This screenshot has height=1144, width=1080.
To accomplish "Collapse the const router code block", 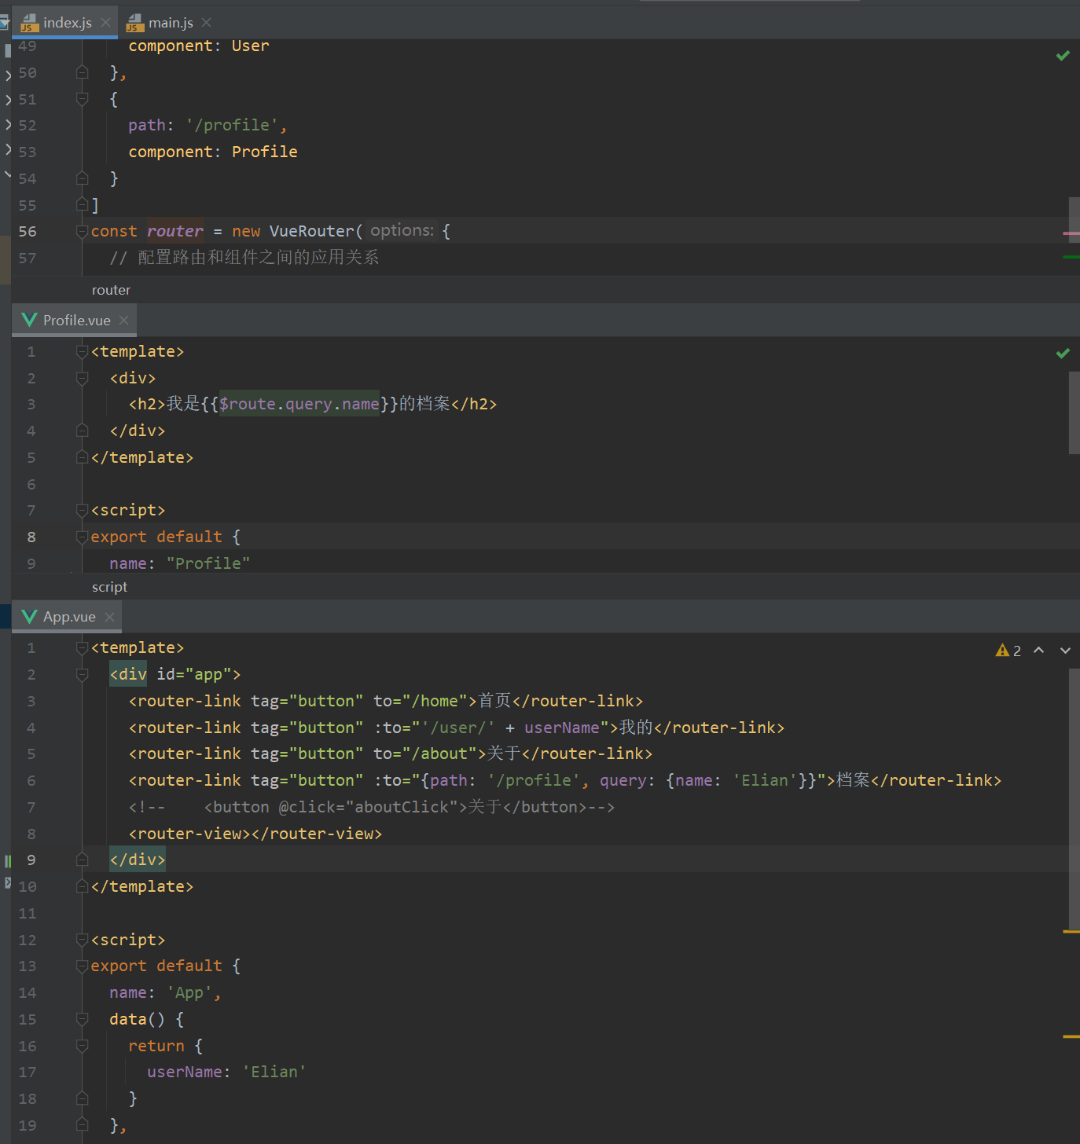I will tap(82, 231).
